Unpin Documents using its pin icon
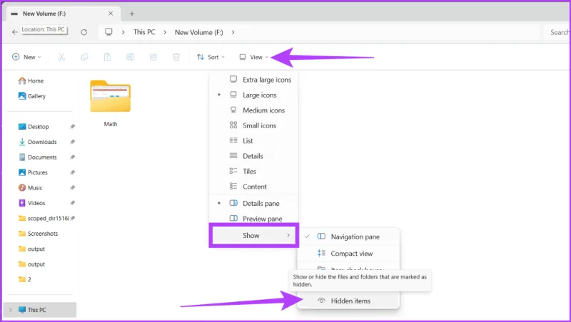The height and width of the screenshot is (322, 571). (x=73, y=157)
